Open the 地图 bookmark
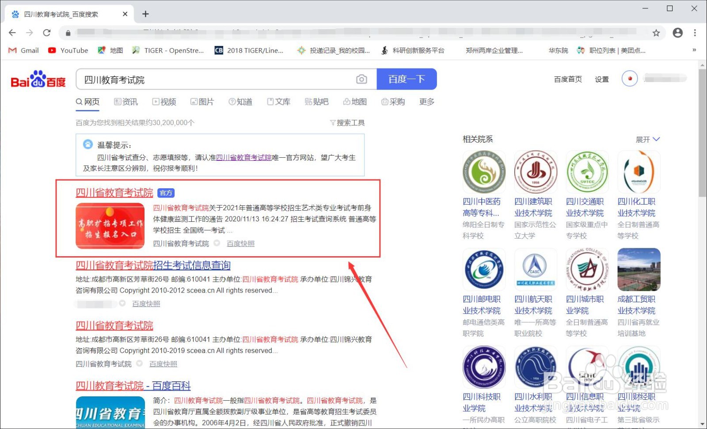 click(110, 50)
